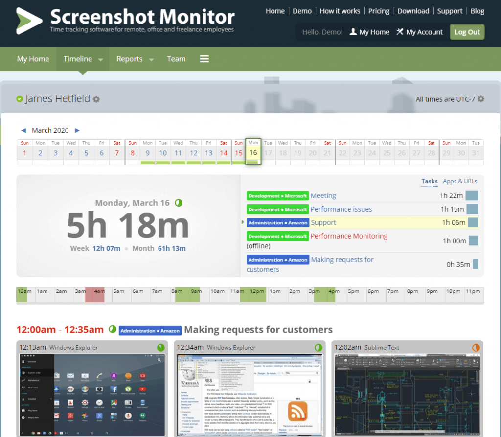The image size is (501, 437).
Task: Switch to the Apps & URLs tab
Action: click(x=459, y=181)
